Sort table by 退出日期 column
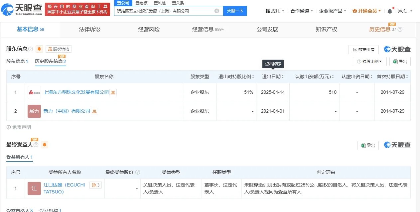The height and width of the screenshot is (212, 420). [273, 77]
